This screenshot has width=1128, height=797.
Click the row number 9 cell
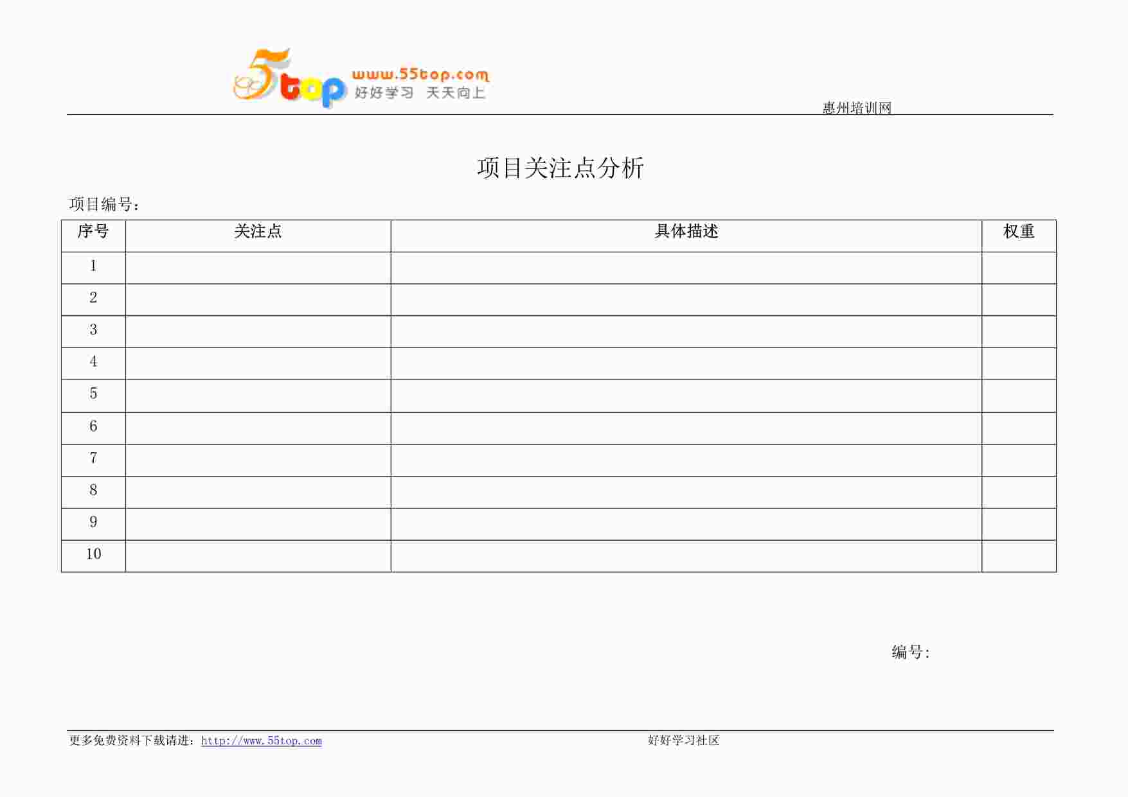point(93,524)
